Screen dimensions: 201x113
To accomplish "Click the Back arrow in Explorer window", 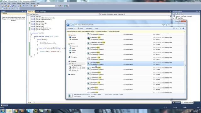I will (68, 25).
